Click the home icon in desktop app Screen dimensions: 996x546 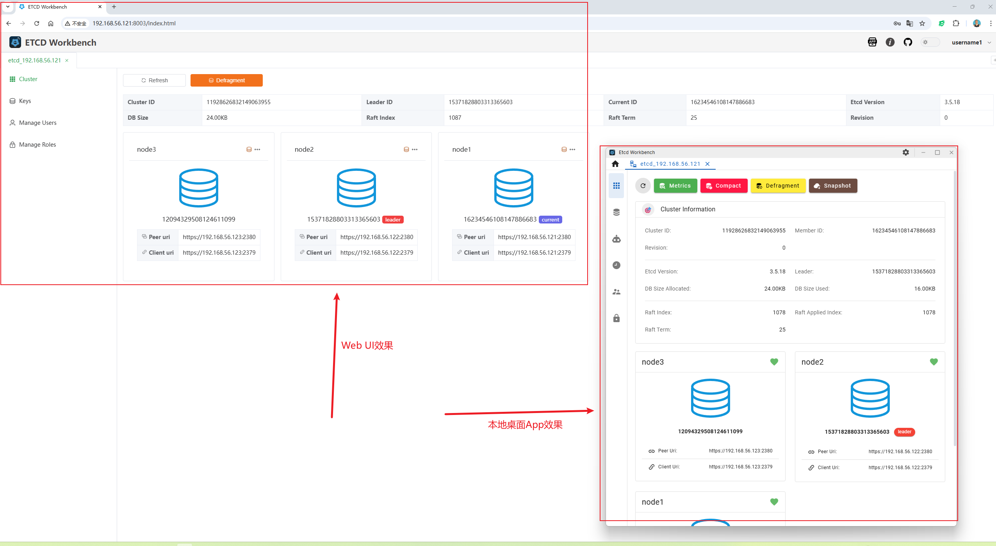[615, 164]
